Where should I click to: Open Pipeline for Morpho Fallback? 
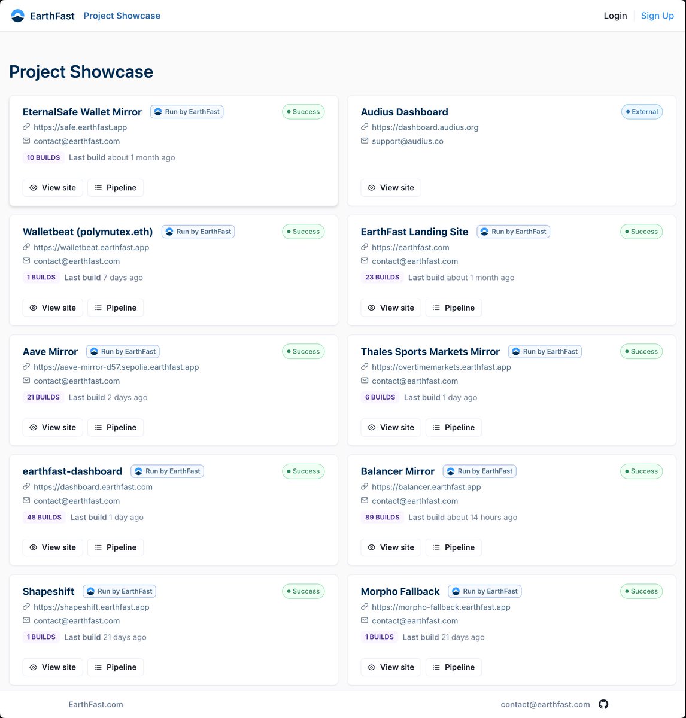pyautogui.click(x=454, y=667)
